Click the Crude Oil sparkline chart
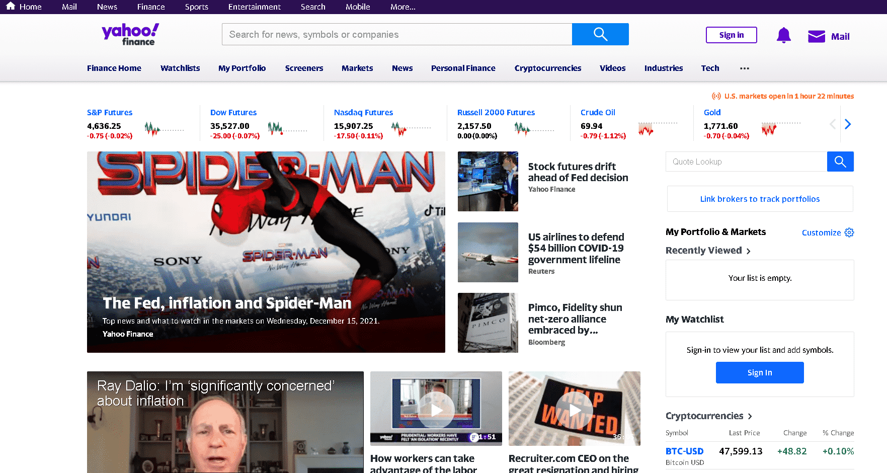 [x=658, y=129]
